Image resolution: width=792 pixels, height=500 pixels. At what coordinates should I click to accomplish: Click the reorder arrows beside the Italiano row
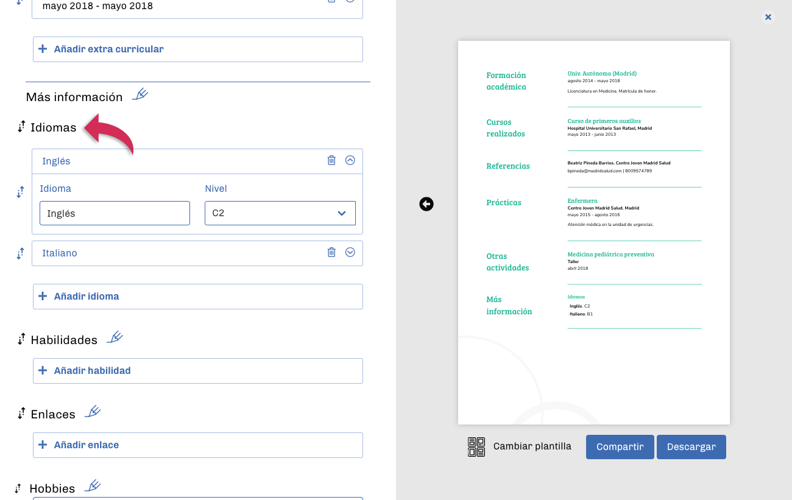(20, 253)
